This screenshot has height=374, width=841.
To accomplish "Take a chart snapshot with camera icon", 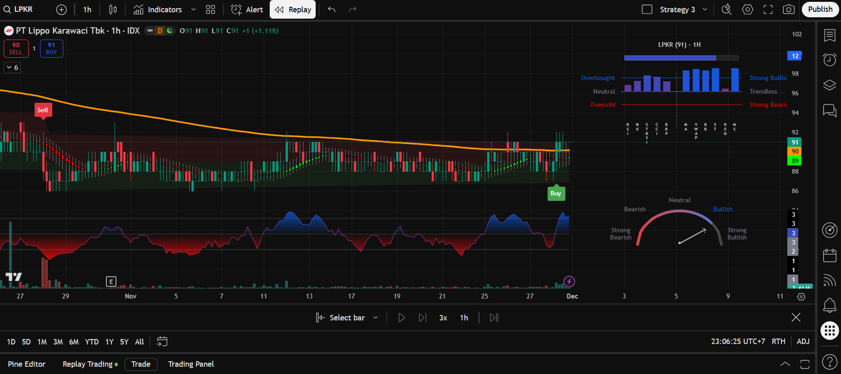I will pos(789,10).
